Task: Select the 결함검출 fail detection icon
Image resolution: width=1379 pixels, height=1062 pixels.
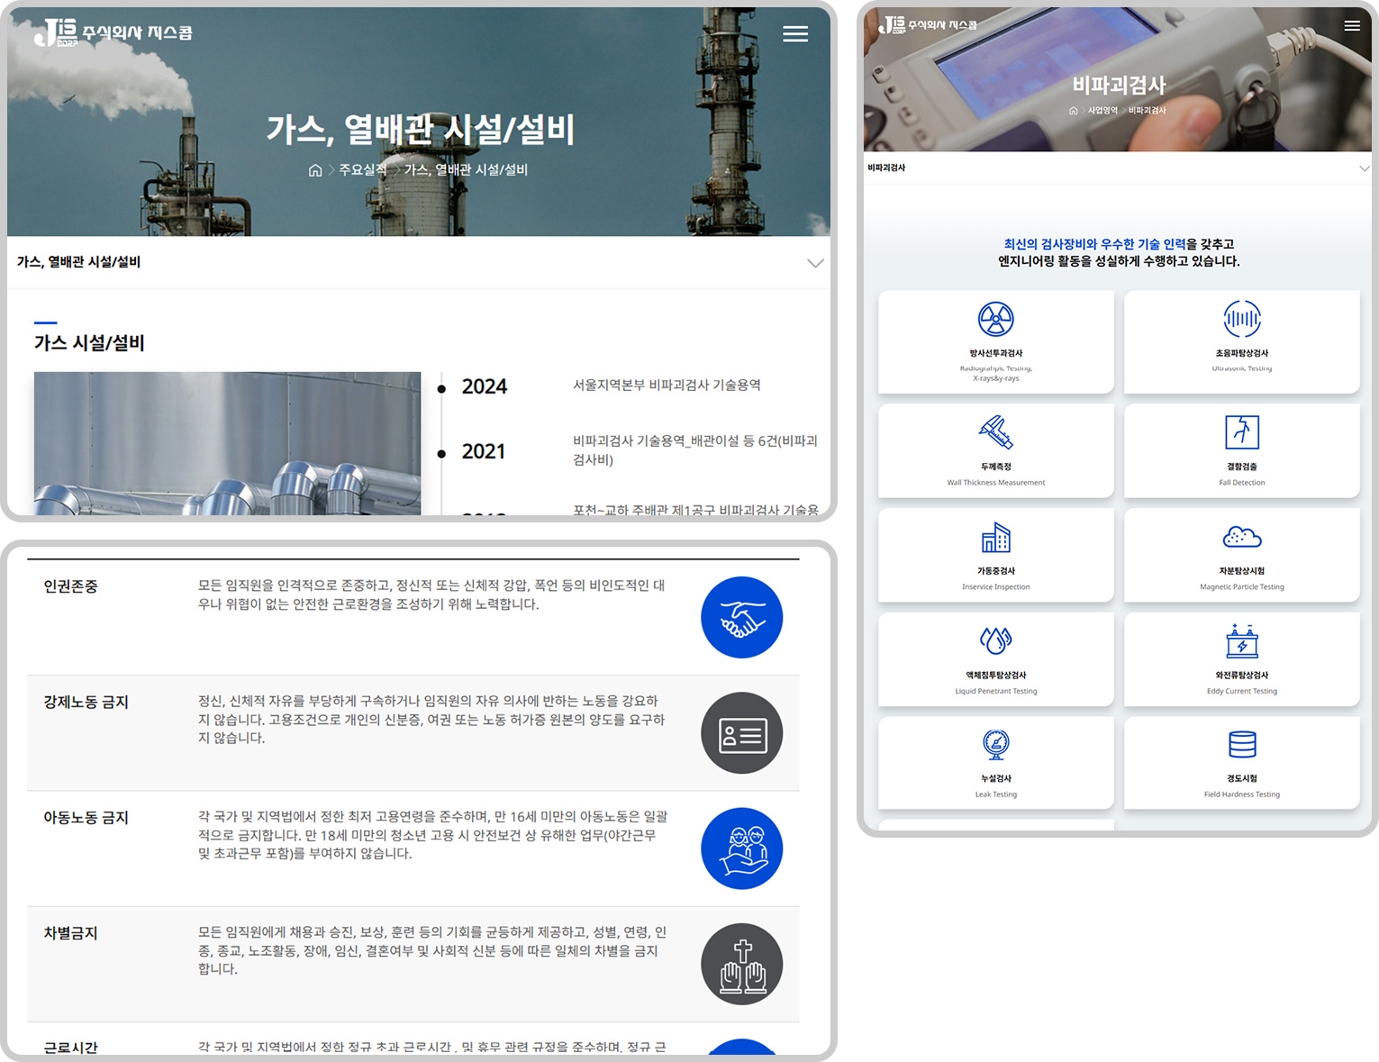Action: click(x=1242, y=432)
